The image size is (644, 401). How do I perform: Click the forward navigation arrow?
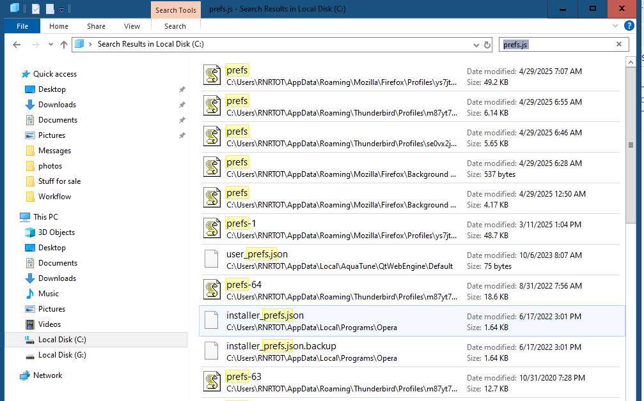pyautogui.click(x=36, y=44)
